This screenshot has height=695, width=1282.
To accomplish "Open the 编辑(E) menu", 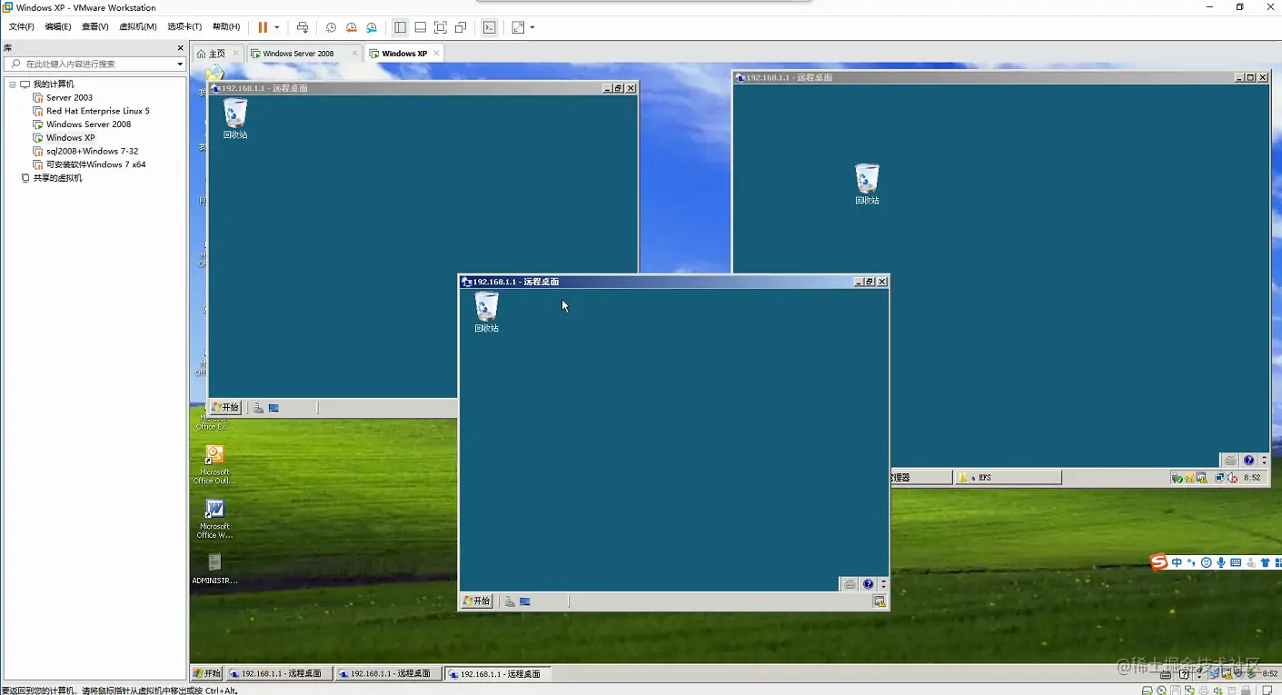I will (x=58, y=27).
